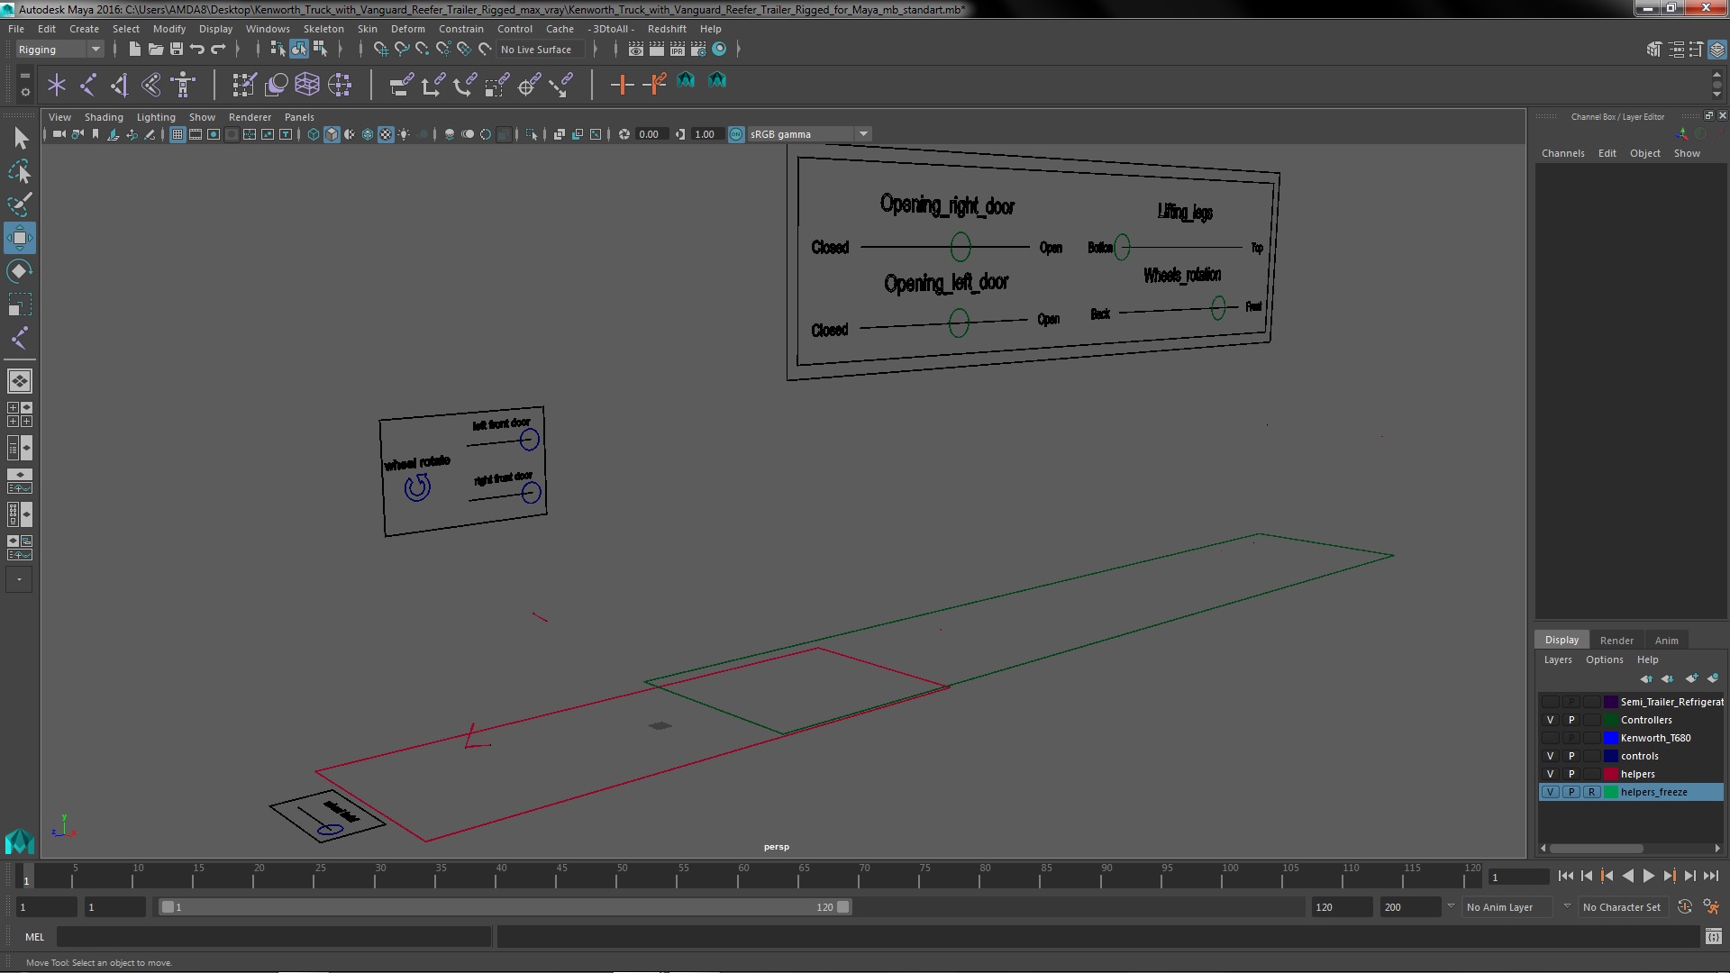
Task: Switch to the Render layer tab
Action: pos(1616,641)
